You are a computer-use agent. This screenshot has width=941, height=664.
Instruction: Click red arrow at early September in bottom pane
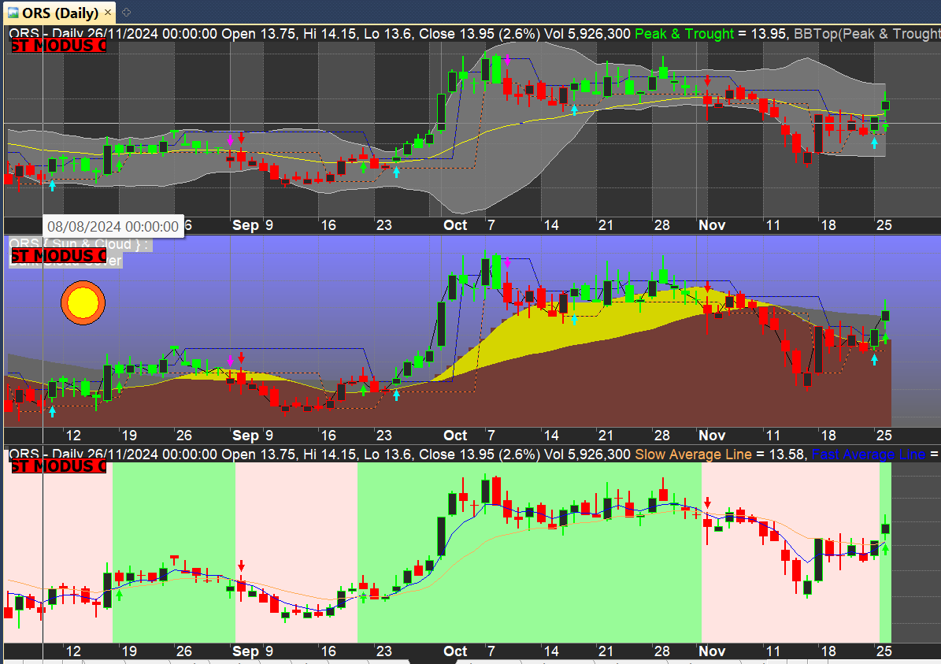point(241,566)
